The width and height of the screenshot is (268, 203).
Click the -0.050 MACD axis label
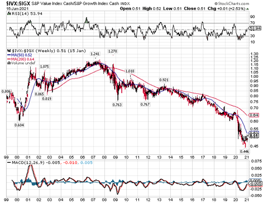255,196
